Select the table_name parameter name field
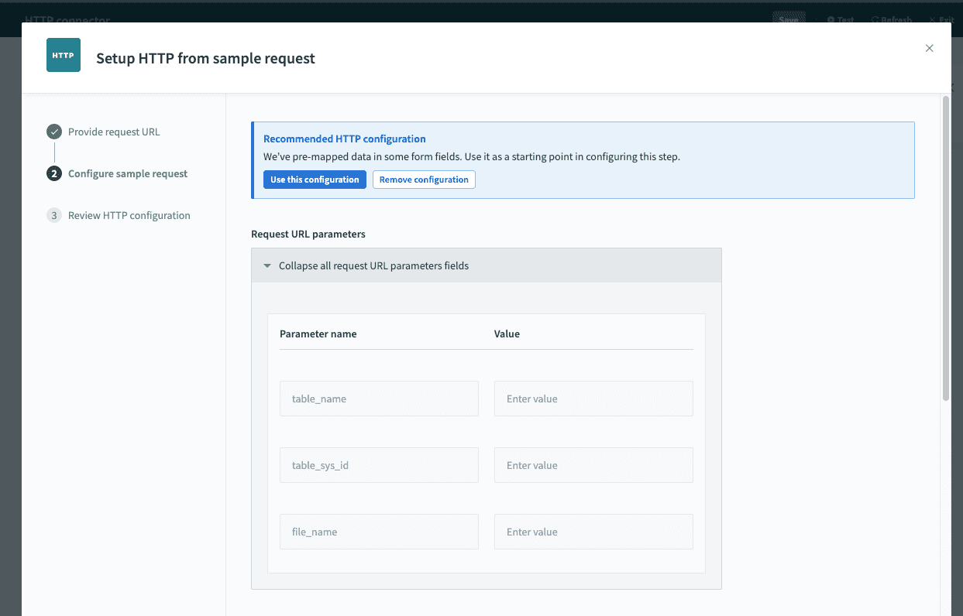963x616 pixels. click(x=379, y=398)
